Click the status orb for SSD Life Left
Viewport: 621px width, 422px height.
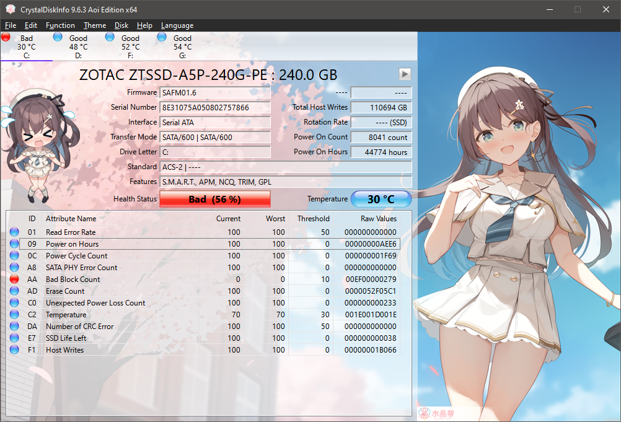click(14, 338)
